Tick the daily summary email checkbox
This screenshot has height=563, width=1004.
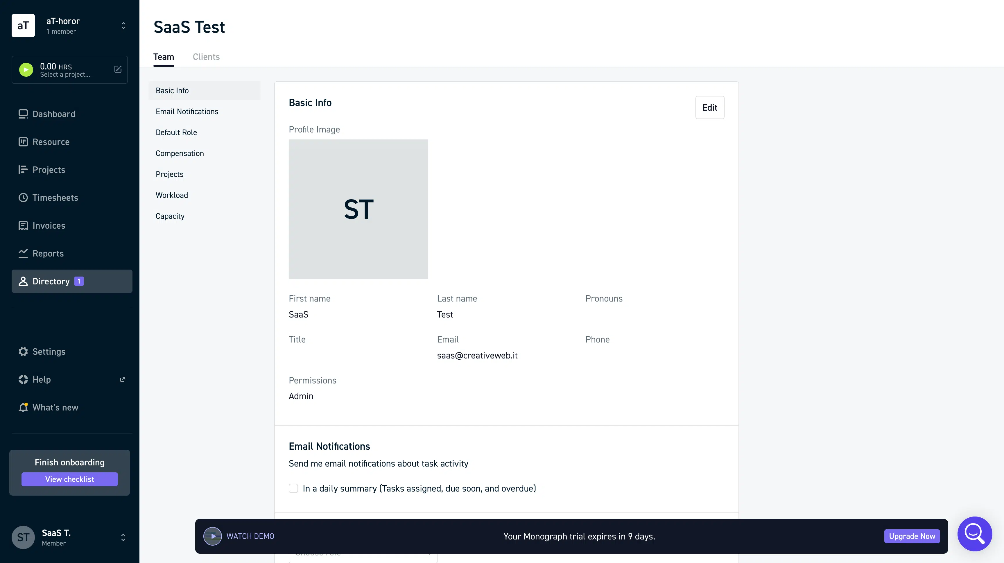tap(293, 488)
